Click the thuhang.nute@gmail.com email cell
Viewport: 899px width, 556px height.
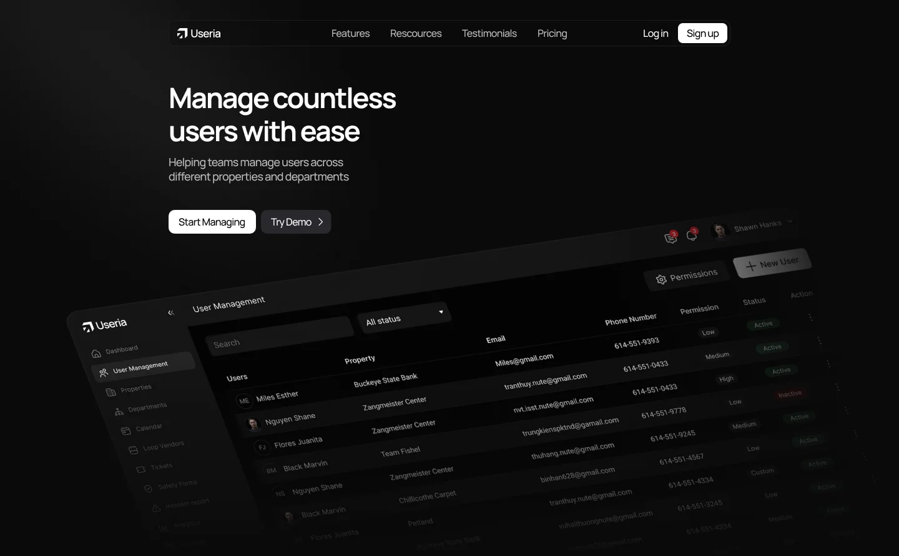(572, 451)
